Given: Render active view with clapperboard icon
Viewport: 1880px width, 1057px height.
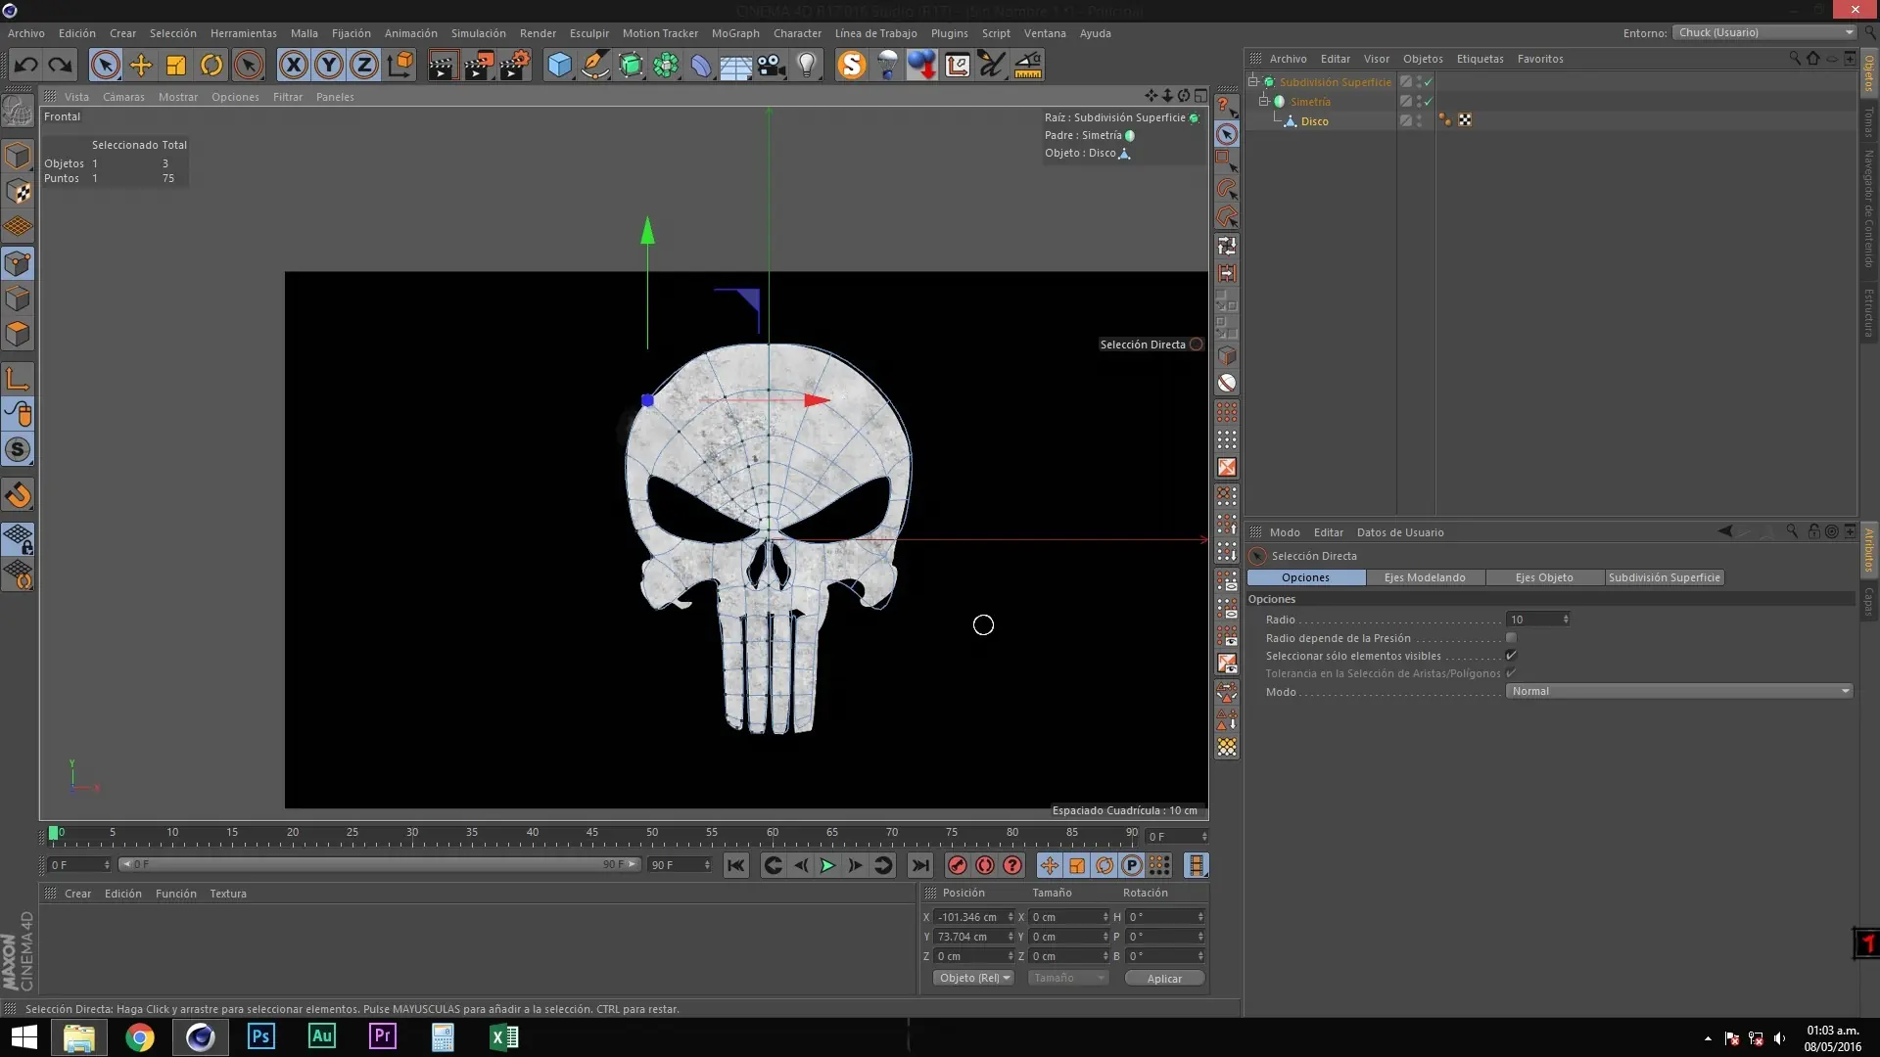Looking at the screenshot, I should (x=443, y=66).
